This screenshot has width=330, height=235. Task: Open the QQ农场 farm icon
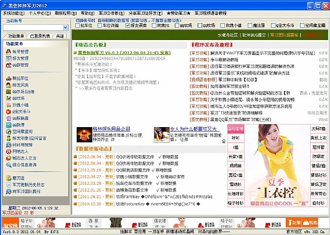pos(9,92)
